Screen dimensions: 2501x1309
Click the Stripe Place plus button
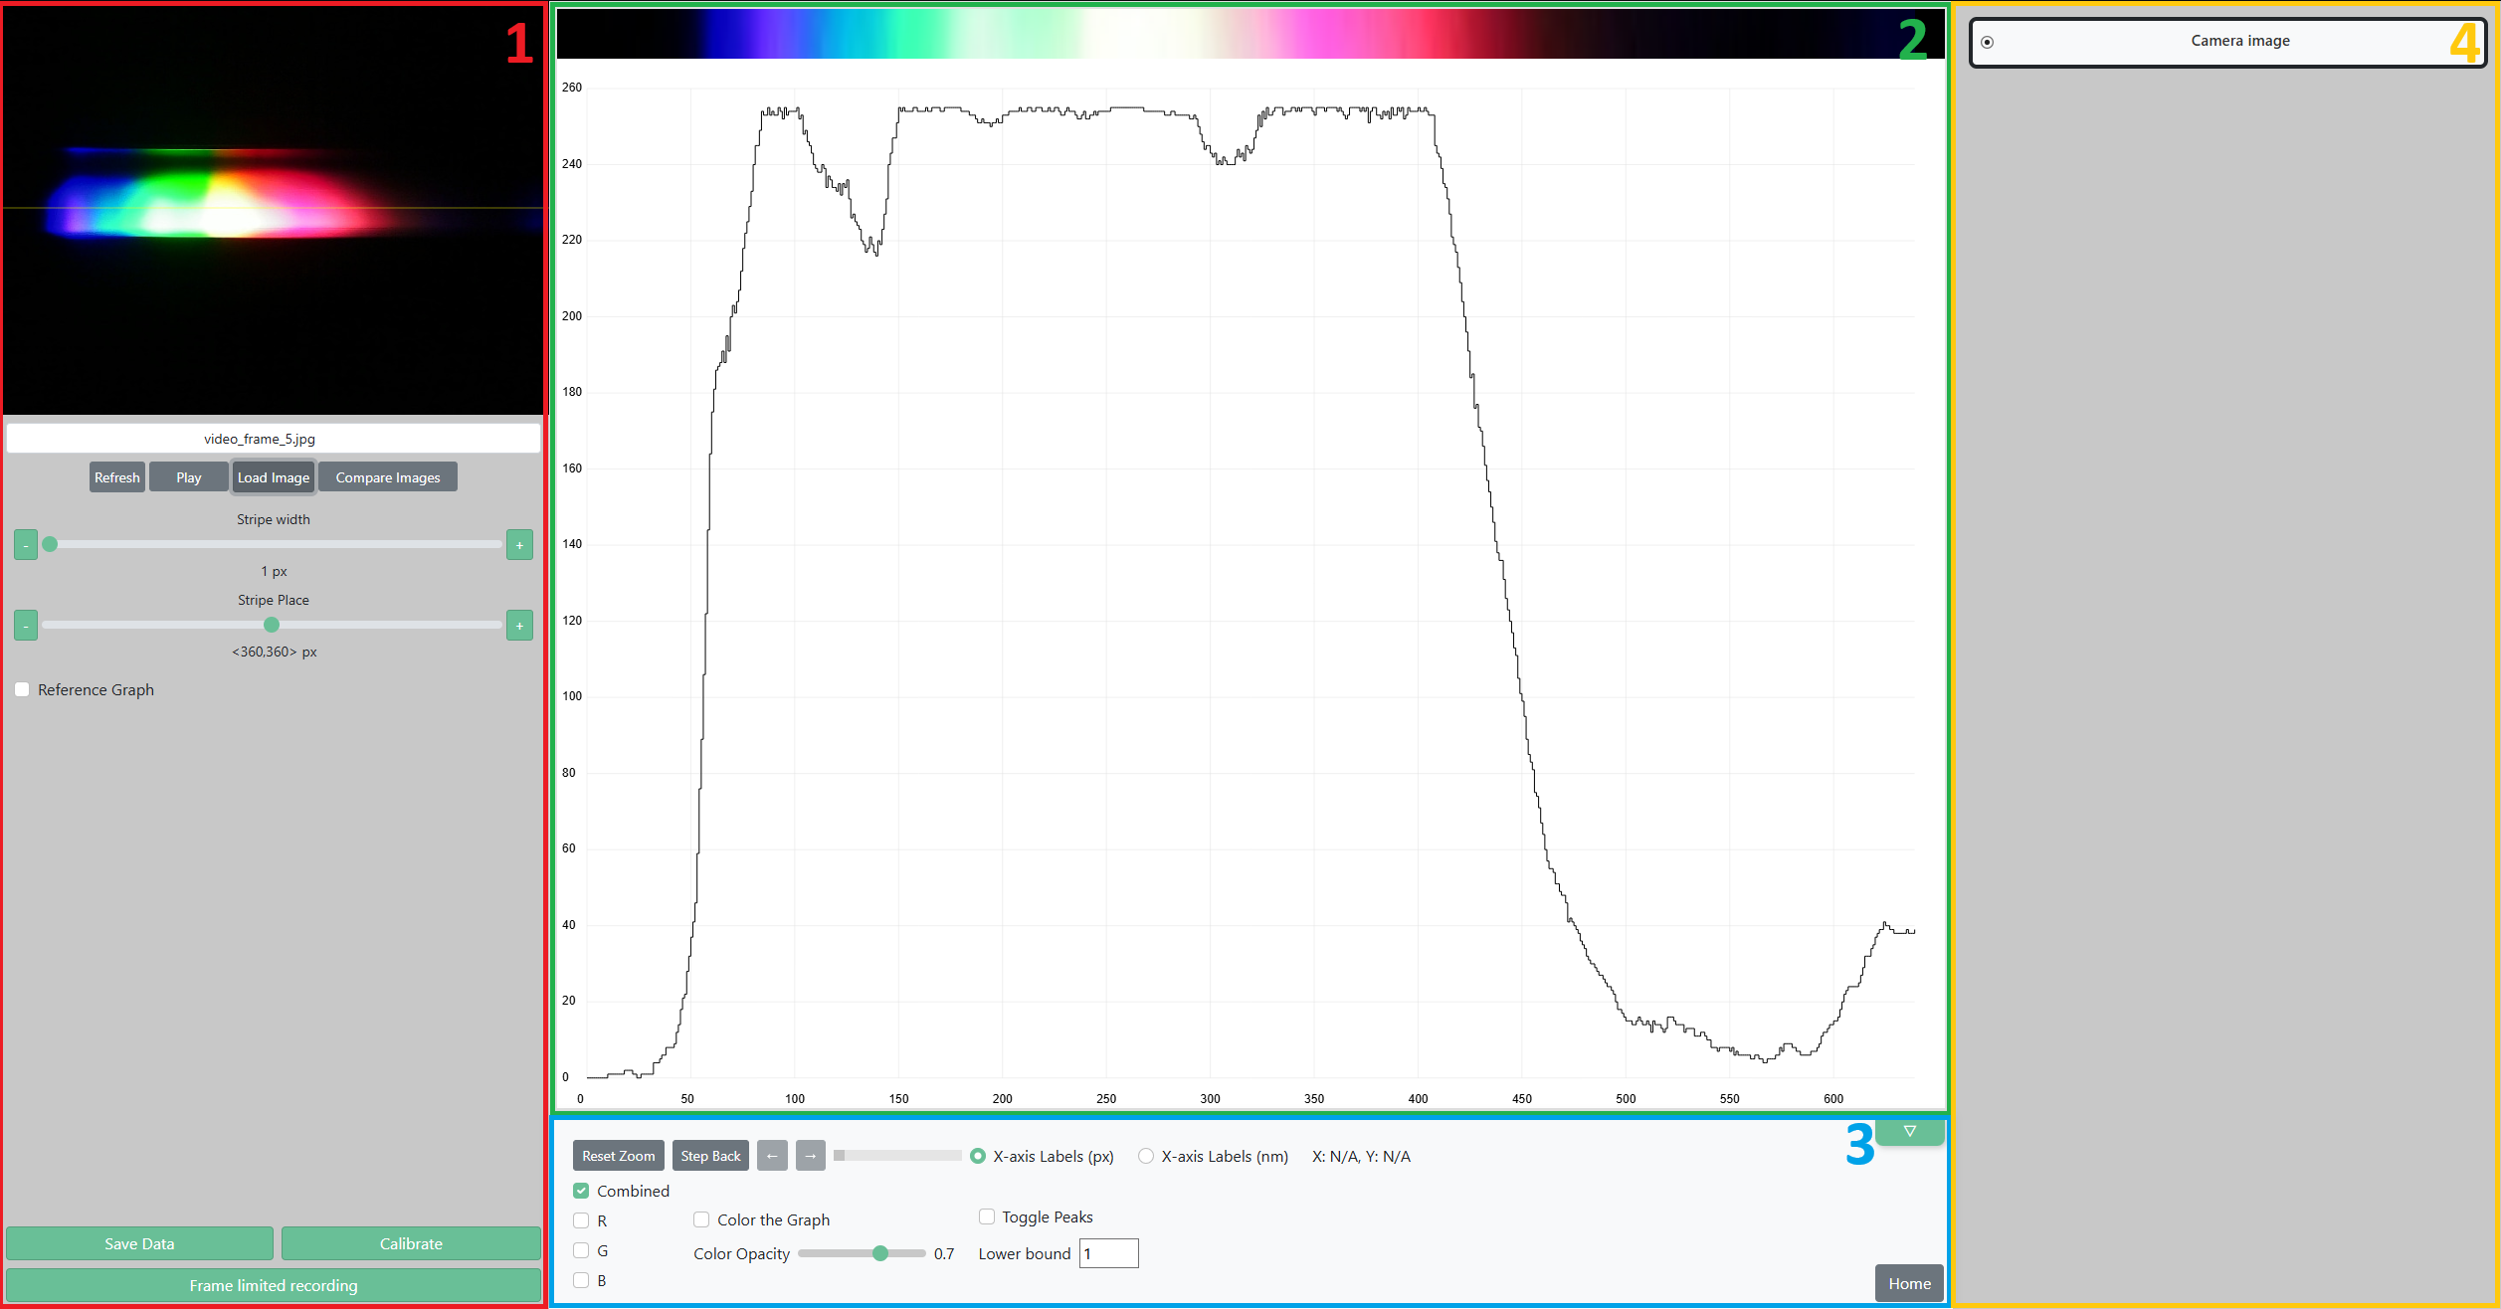coord(519,626)
